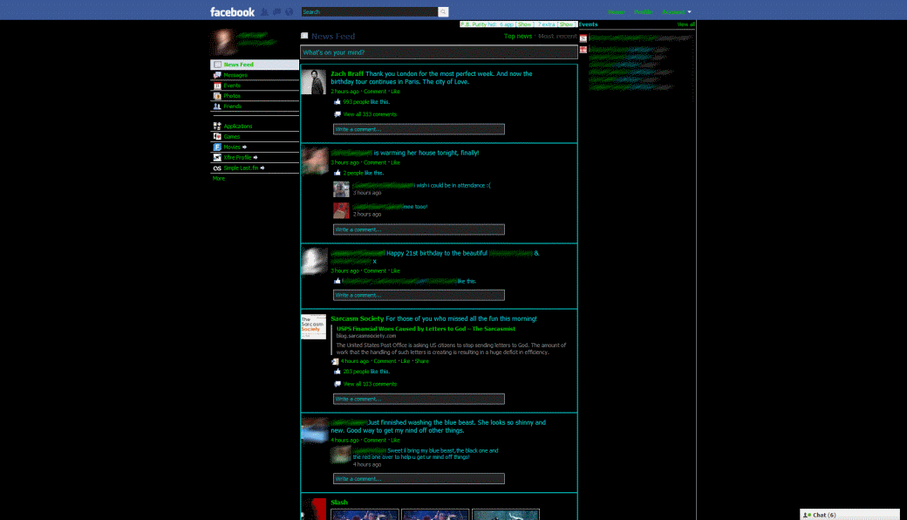Click Write a comment under Sarcasm Society post
This screenshot has width=907, height=520.
click(x=419, y=399)
